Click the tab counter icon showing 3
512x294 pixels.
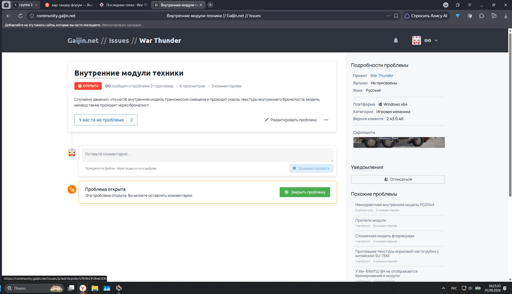point(6,5)
